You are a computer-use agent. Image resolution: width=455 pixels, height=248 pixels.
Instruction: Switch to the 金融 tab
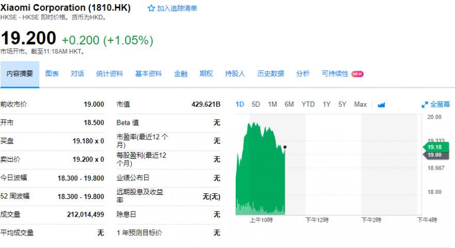click(x=180, y=74)
